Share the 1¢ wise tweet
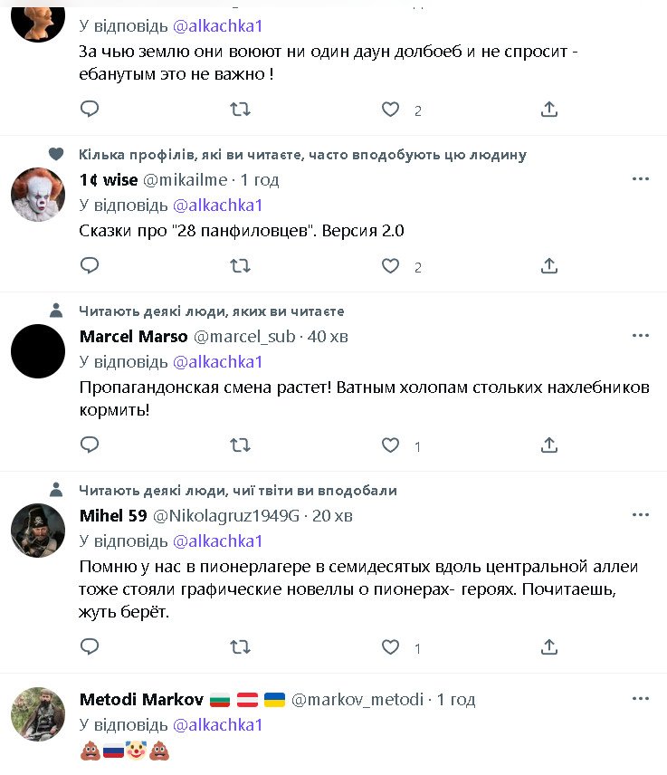The image size is (667, 775). pos(548,266)
